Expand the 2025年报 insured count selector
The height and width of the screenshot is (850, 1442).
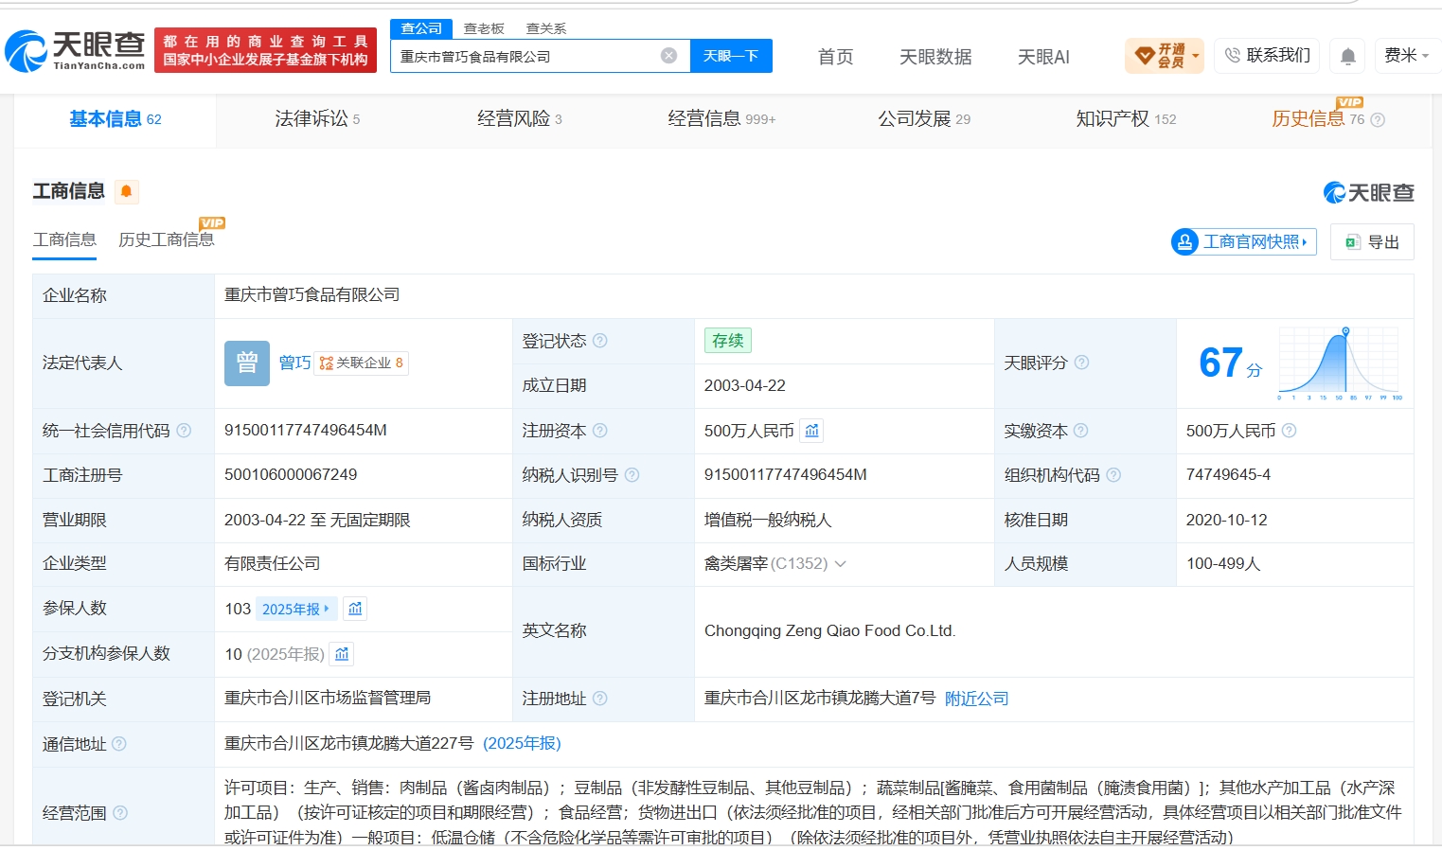(295, 609)
